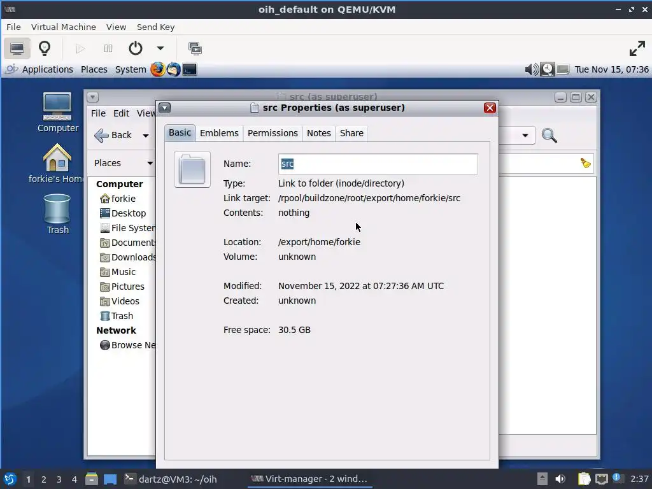Open the zoom dropdown near search icon

pyautogui.click(x=525, y=135)
